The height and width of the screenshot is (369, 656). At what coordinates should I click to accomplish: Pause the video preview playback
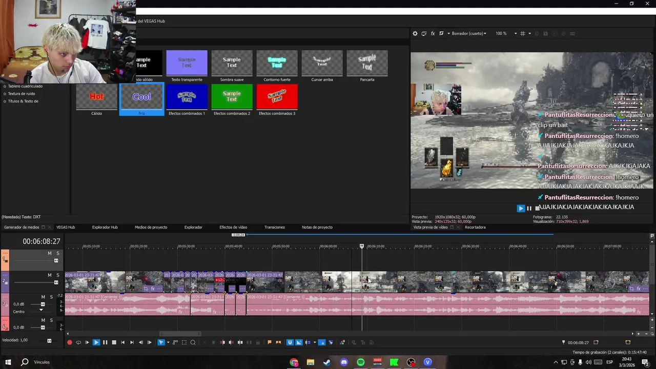tap(529, 208)
